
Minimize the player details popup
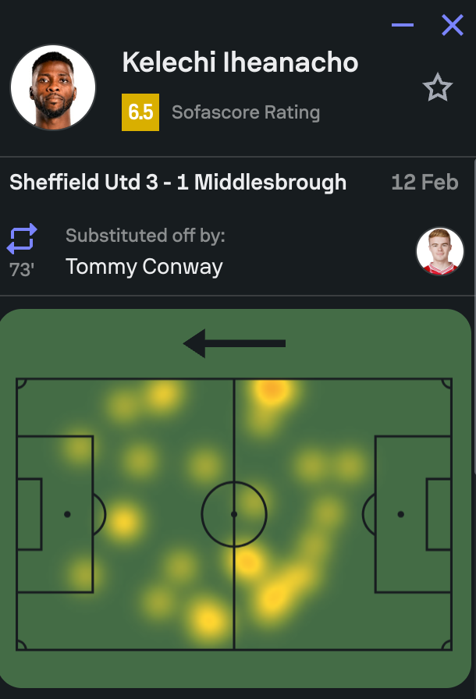point(403,26)
